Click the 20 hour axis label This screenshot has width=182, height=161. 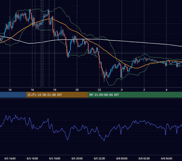[x=77, y=90]
